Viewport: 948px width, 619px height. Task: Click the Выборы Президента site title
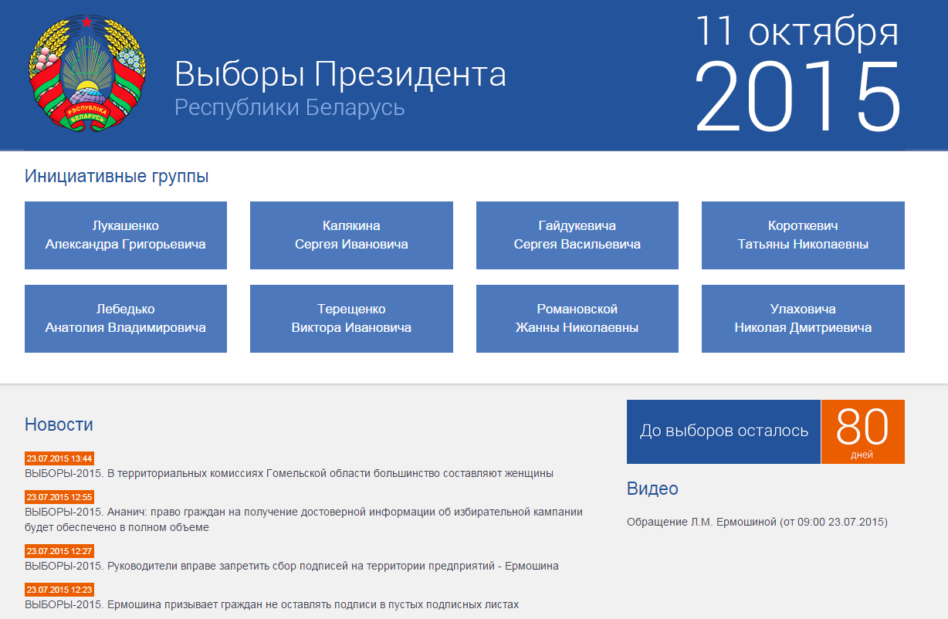[340, 75]
